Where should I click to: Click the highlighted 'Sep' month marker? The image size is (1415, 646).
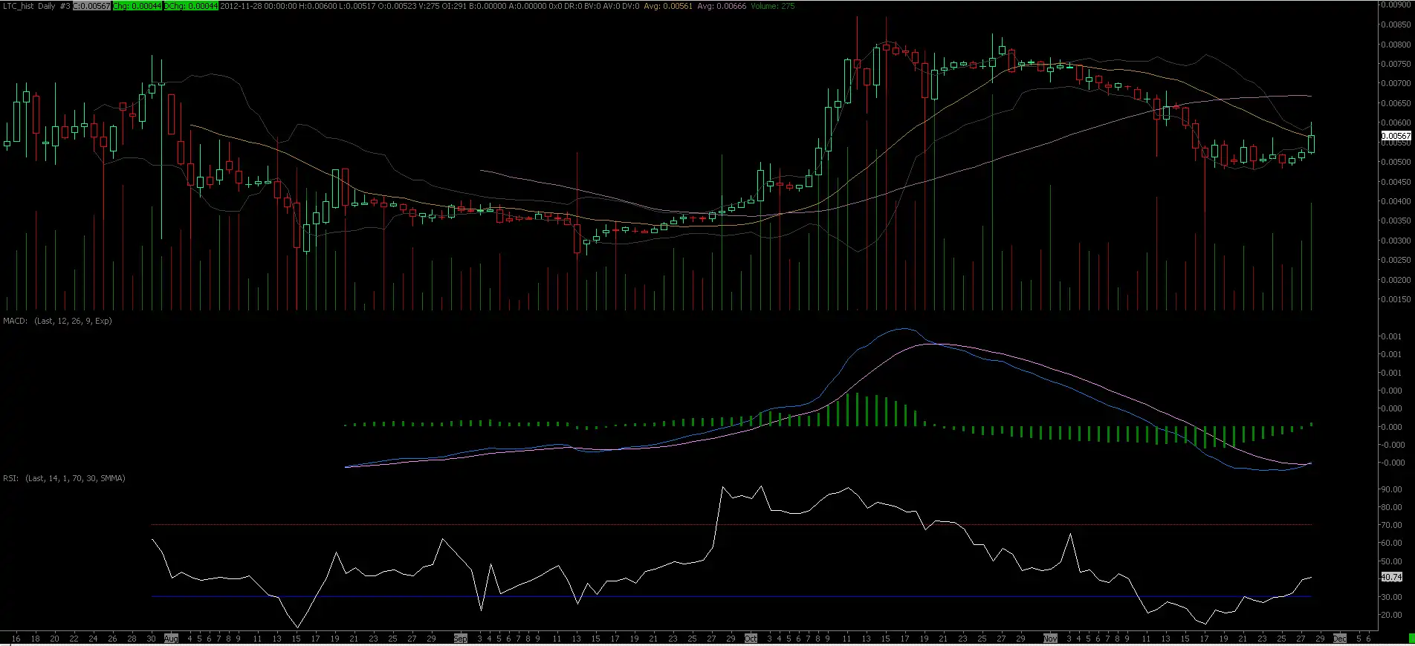(461, 639)
